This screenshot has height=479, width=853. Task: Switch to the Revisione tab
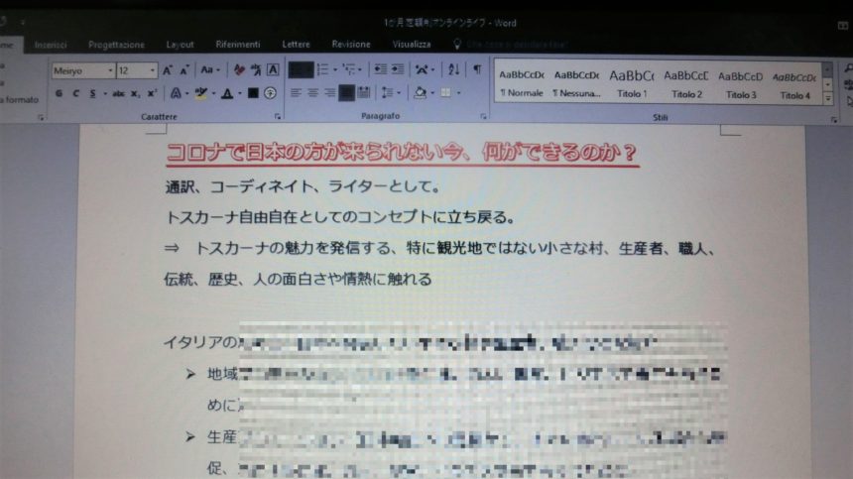coord(351,45)
